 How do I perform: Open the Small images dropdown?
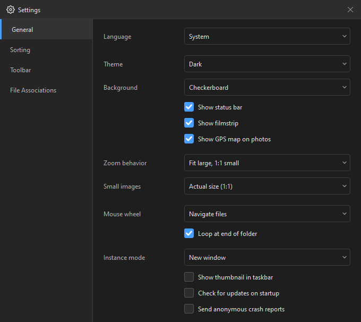pos(267,186)
